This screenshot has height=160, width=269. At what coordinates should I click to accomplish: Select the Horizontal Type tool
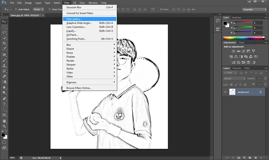4,104
